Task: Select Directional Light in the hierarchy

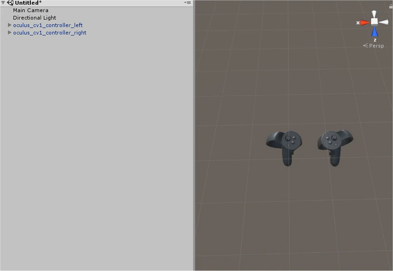Action: click(x=34, y=18)
